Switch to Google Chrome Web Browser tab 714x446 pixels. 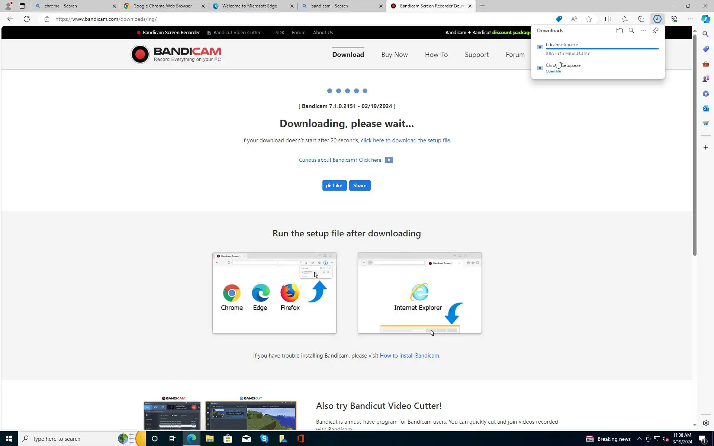[163, 6]
